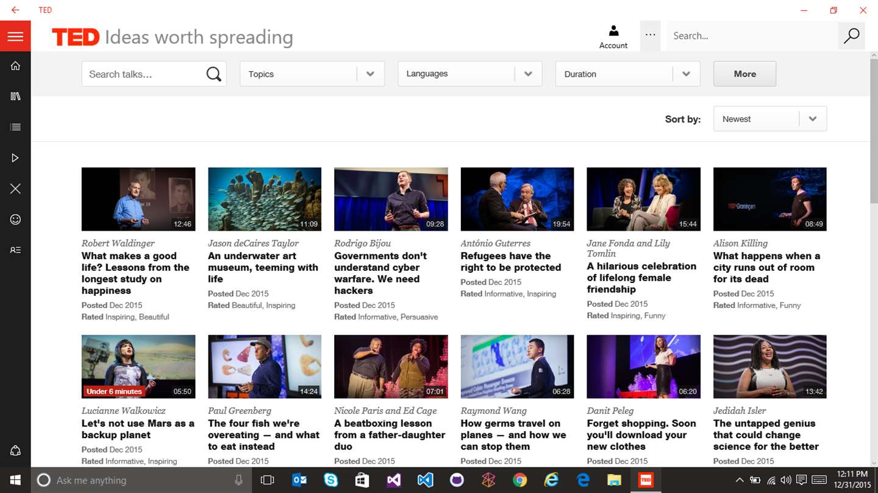
Task: Open 'What happens when a city runs out of room'
Action: (766, 267)
